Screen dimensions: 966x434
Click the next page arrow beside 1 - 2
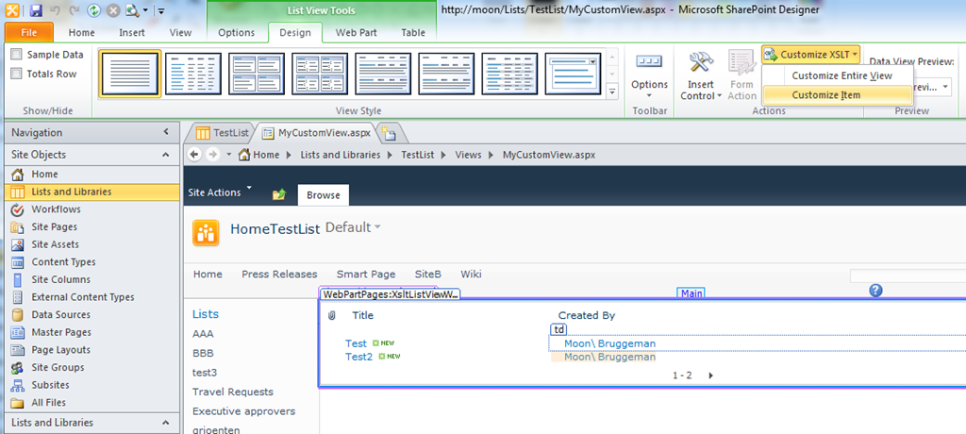coord(710,376)
